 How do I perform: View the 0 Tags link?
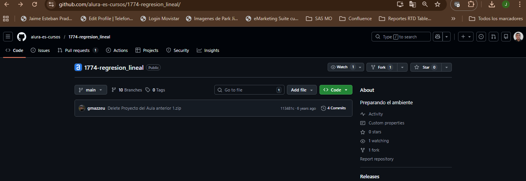point(155,90)
